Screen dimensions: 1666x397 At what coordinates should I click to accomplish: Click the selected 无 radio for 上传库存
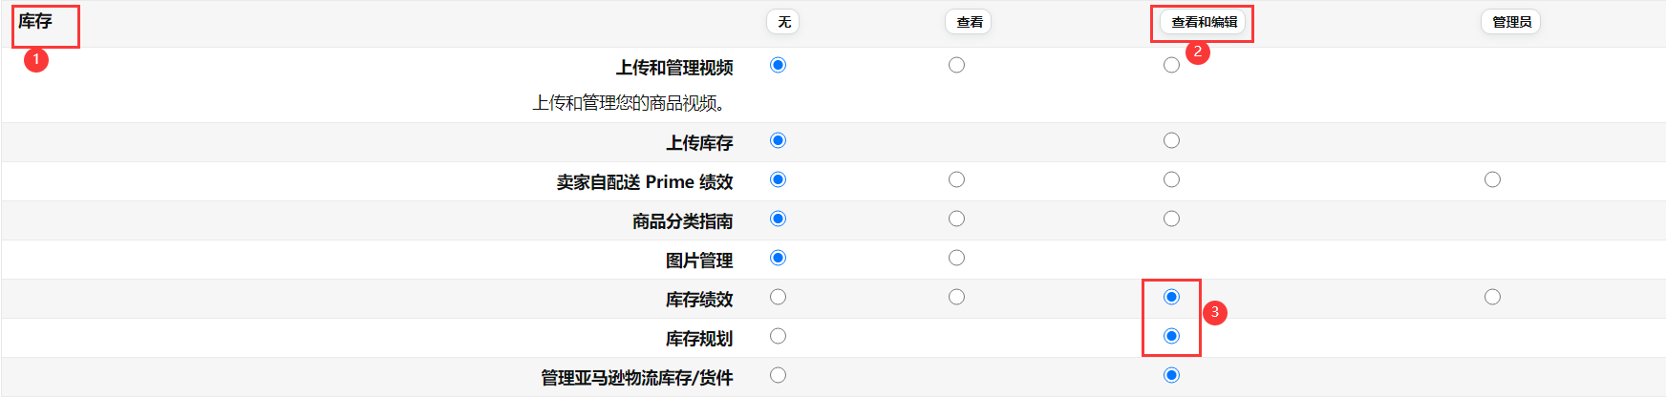(x=778, y=140)
